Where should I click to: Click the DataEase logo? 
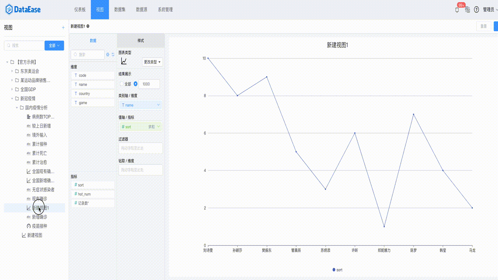(23, 10)
